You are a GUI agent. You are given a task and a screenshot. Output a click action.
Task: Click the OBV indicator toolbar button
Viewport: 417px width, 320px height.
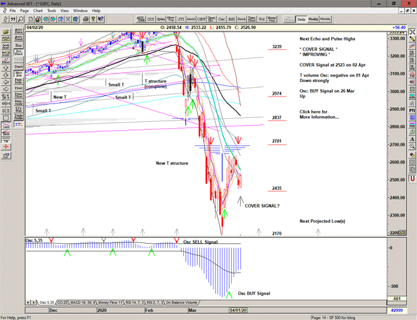[201, 19]
